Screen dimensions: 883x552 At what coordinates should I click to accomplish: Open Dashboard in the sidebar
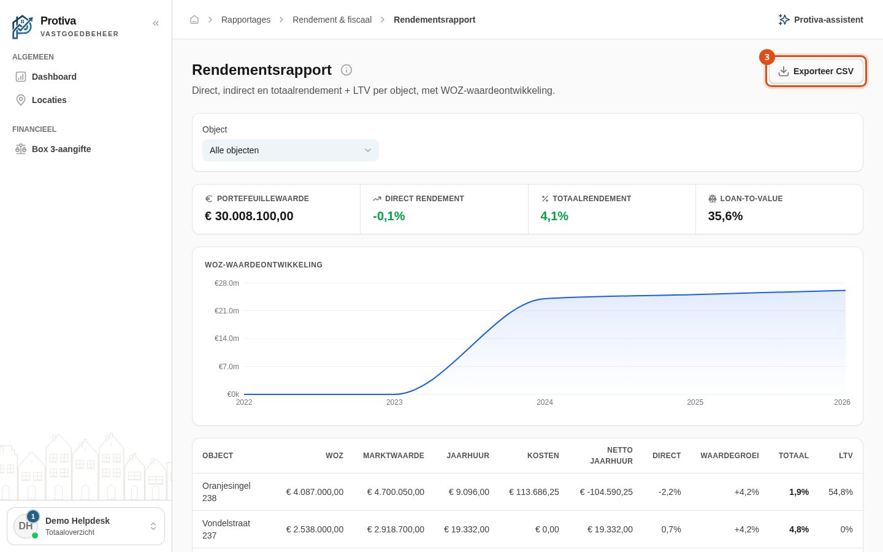(86, 77)
